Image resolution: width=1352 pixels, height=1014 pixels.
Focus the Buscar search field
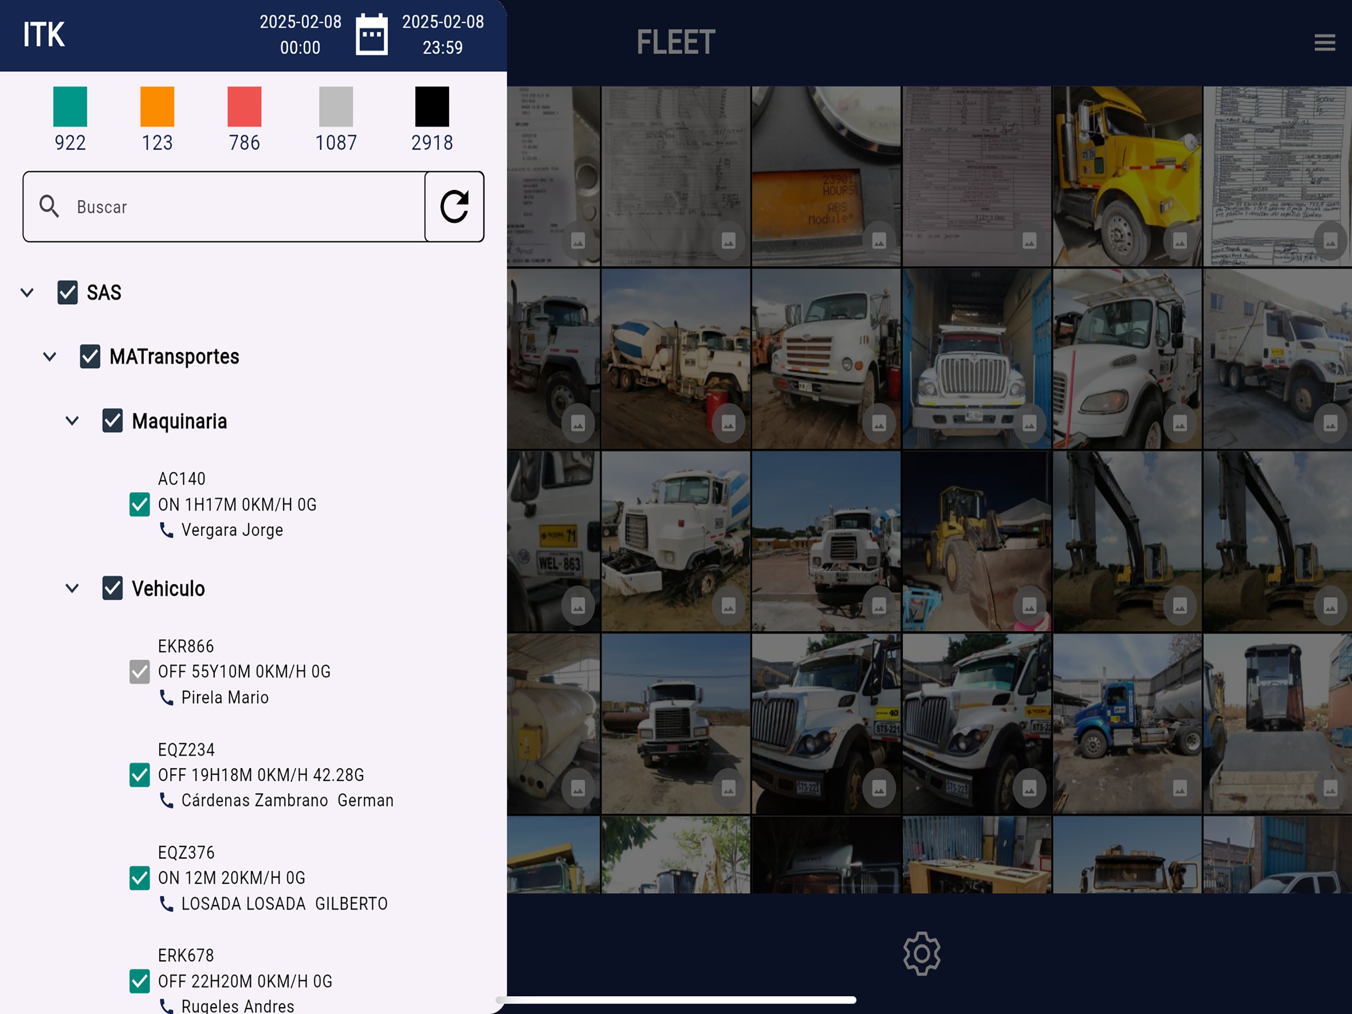(224, 207)
